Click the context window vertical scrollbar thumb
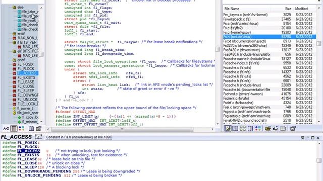The image size is (323, 181). pyautogui.click(x=319, y=160)
